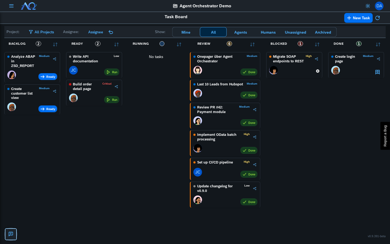Click share icon on Migrate SOAP endpoints card
This screenshot has width=390, height=244.
317,59
